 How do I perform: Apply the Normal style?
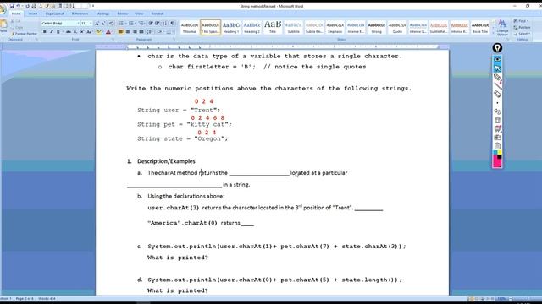tap(190, 27)
